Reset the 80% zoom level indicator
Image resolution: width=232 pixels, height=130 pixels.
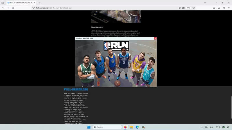[188, 8]
